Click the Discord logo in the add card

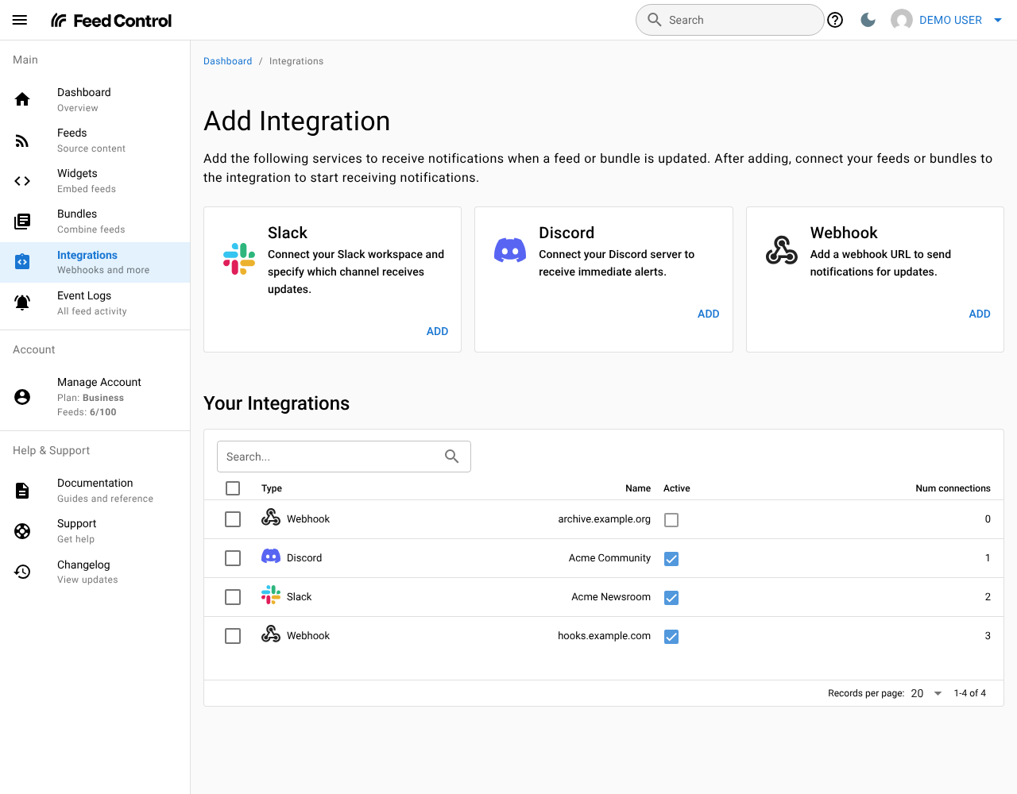coord(510,250)
